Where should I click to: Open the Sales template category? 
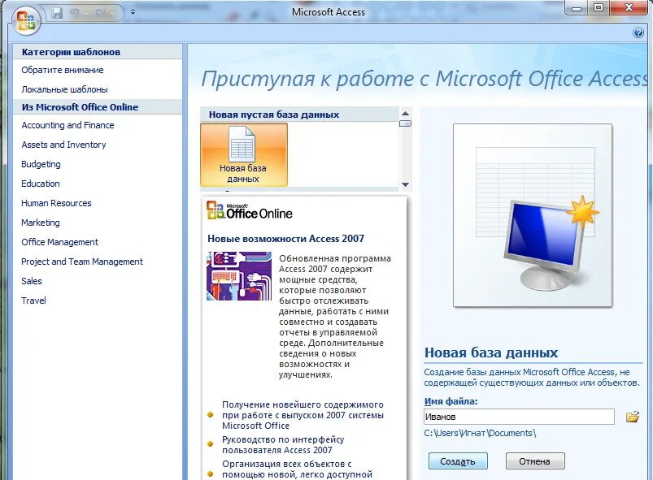32,281
